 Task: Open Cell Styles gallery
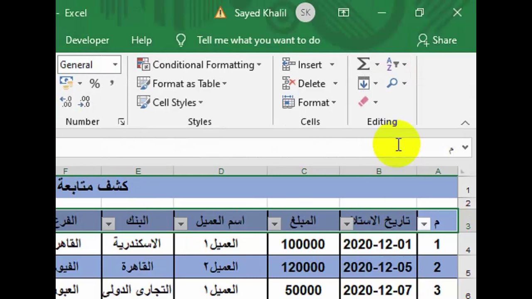pos(170,102)
